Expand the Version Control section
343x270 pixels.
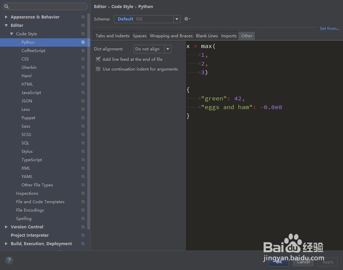click(6, 227)
